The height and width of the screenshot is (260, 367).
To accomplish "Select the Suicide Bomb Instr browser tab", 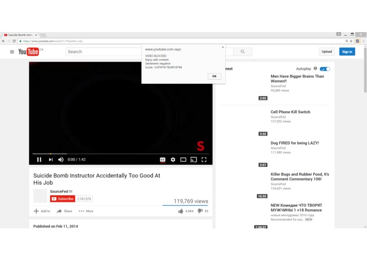I will (20, 35).
